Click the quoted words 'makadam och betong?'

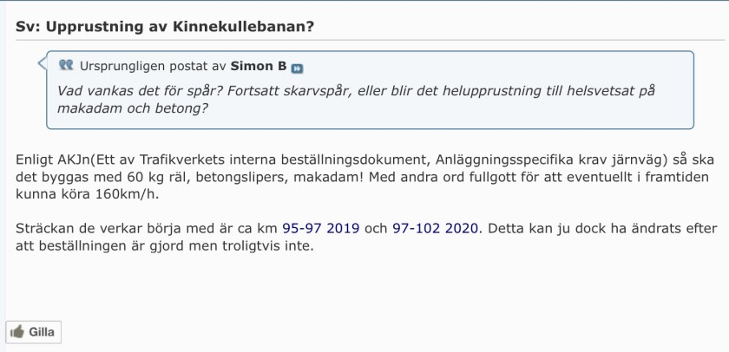(133, 110)
